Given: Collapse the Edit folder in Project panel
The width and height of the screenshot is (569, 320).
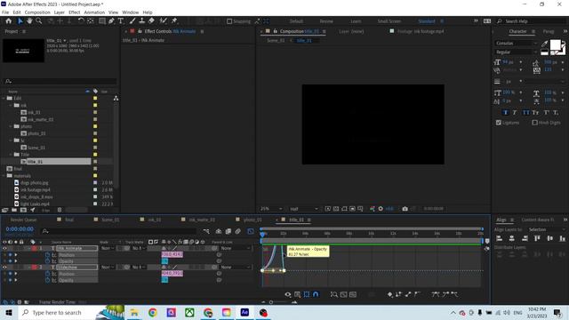Looking at the screenshot, I should click(4, 99).
